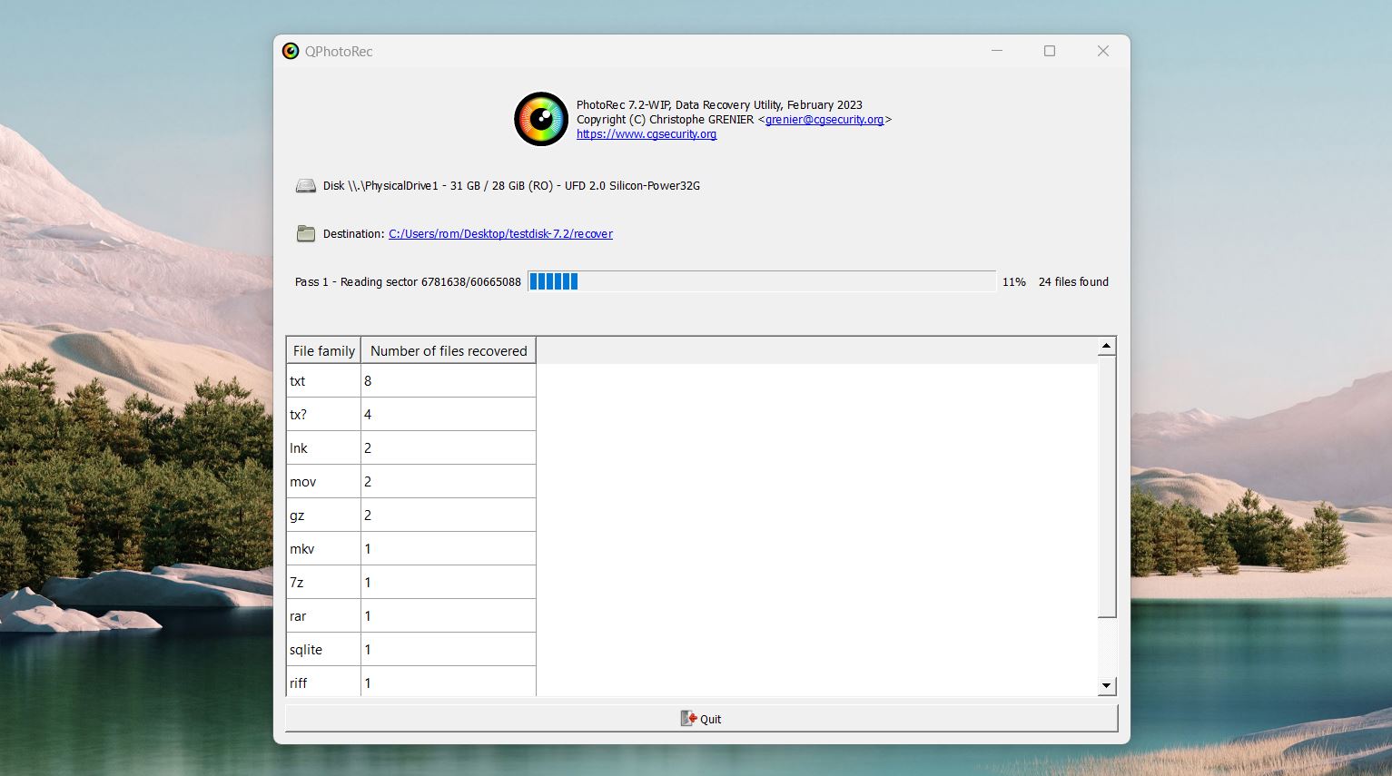This screenshot has width=1392, height=776.
Task: Minimize the QPhotoRec window
Action: pyautogui.click(x=997, y=51)
